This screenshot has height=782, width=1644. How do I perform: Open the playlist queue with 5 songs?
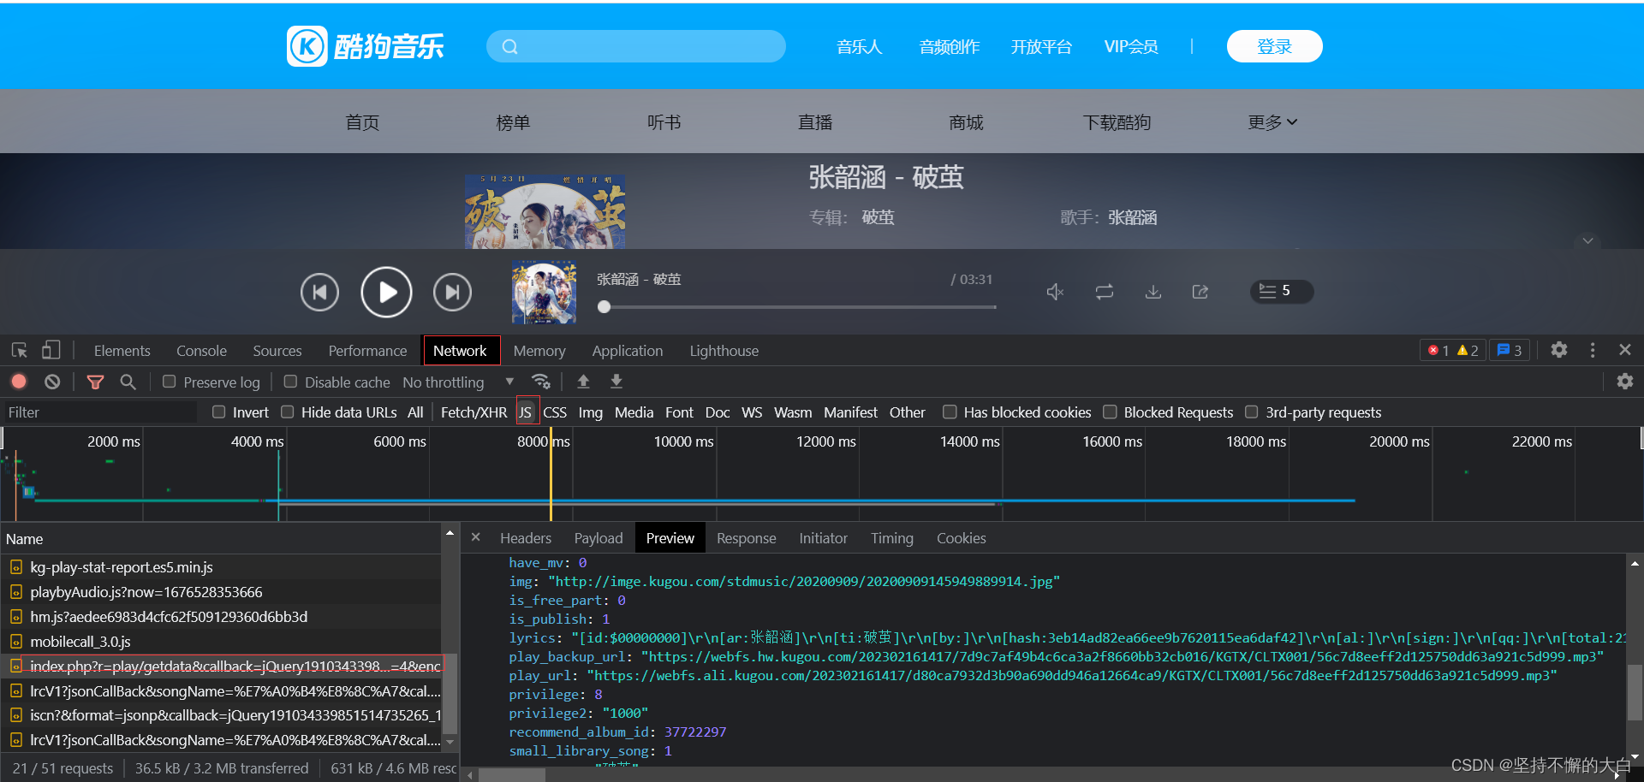[1282, 291]
